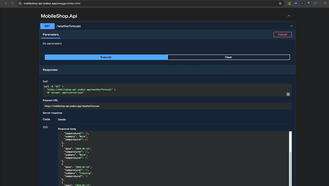Click the "Freezing" summary value

[x=85, y=173]
